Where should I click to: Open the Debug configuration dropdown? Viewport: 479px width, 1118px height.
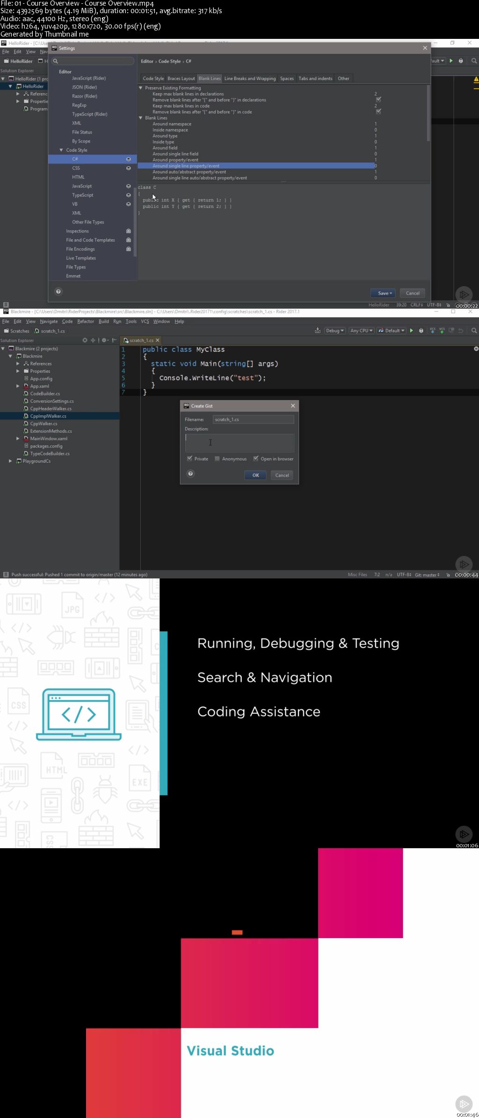click(335, 331)
